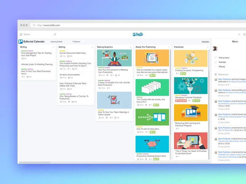Click the Trello logo in header
This screenshot has height=184, width=246.
coord(138,34)
